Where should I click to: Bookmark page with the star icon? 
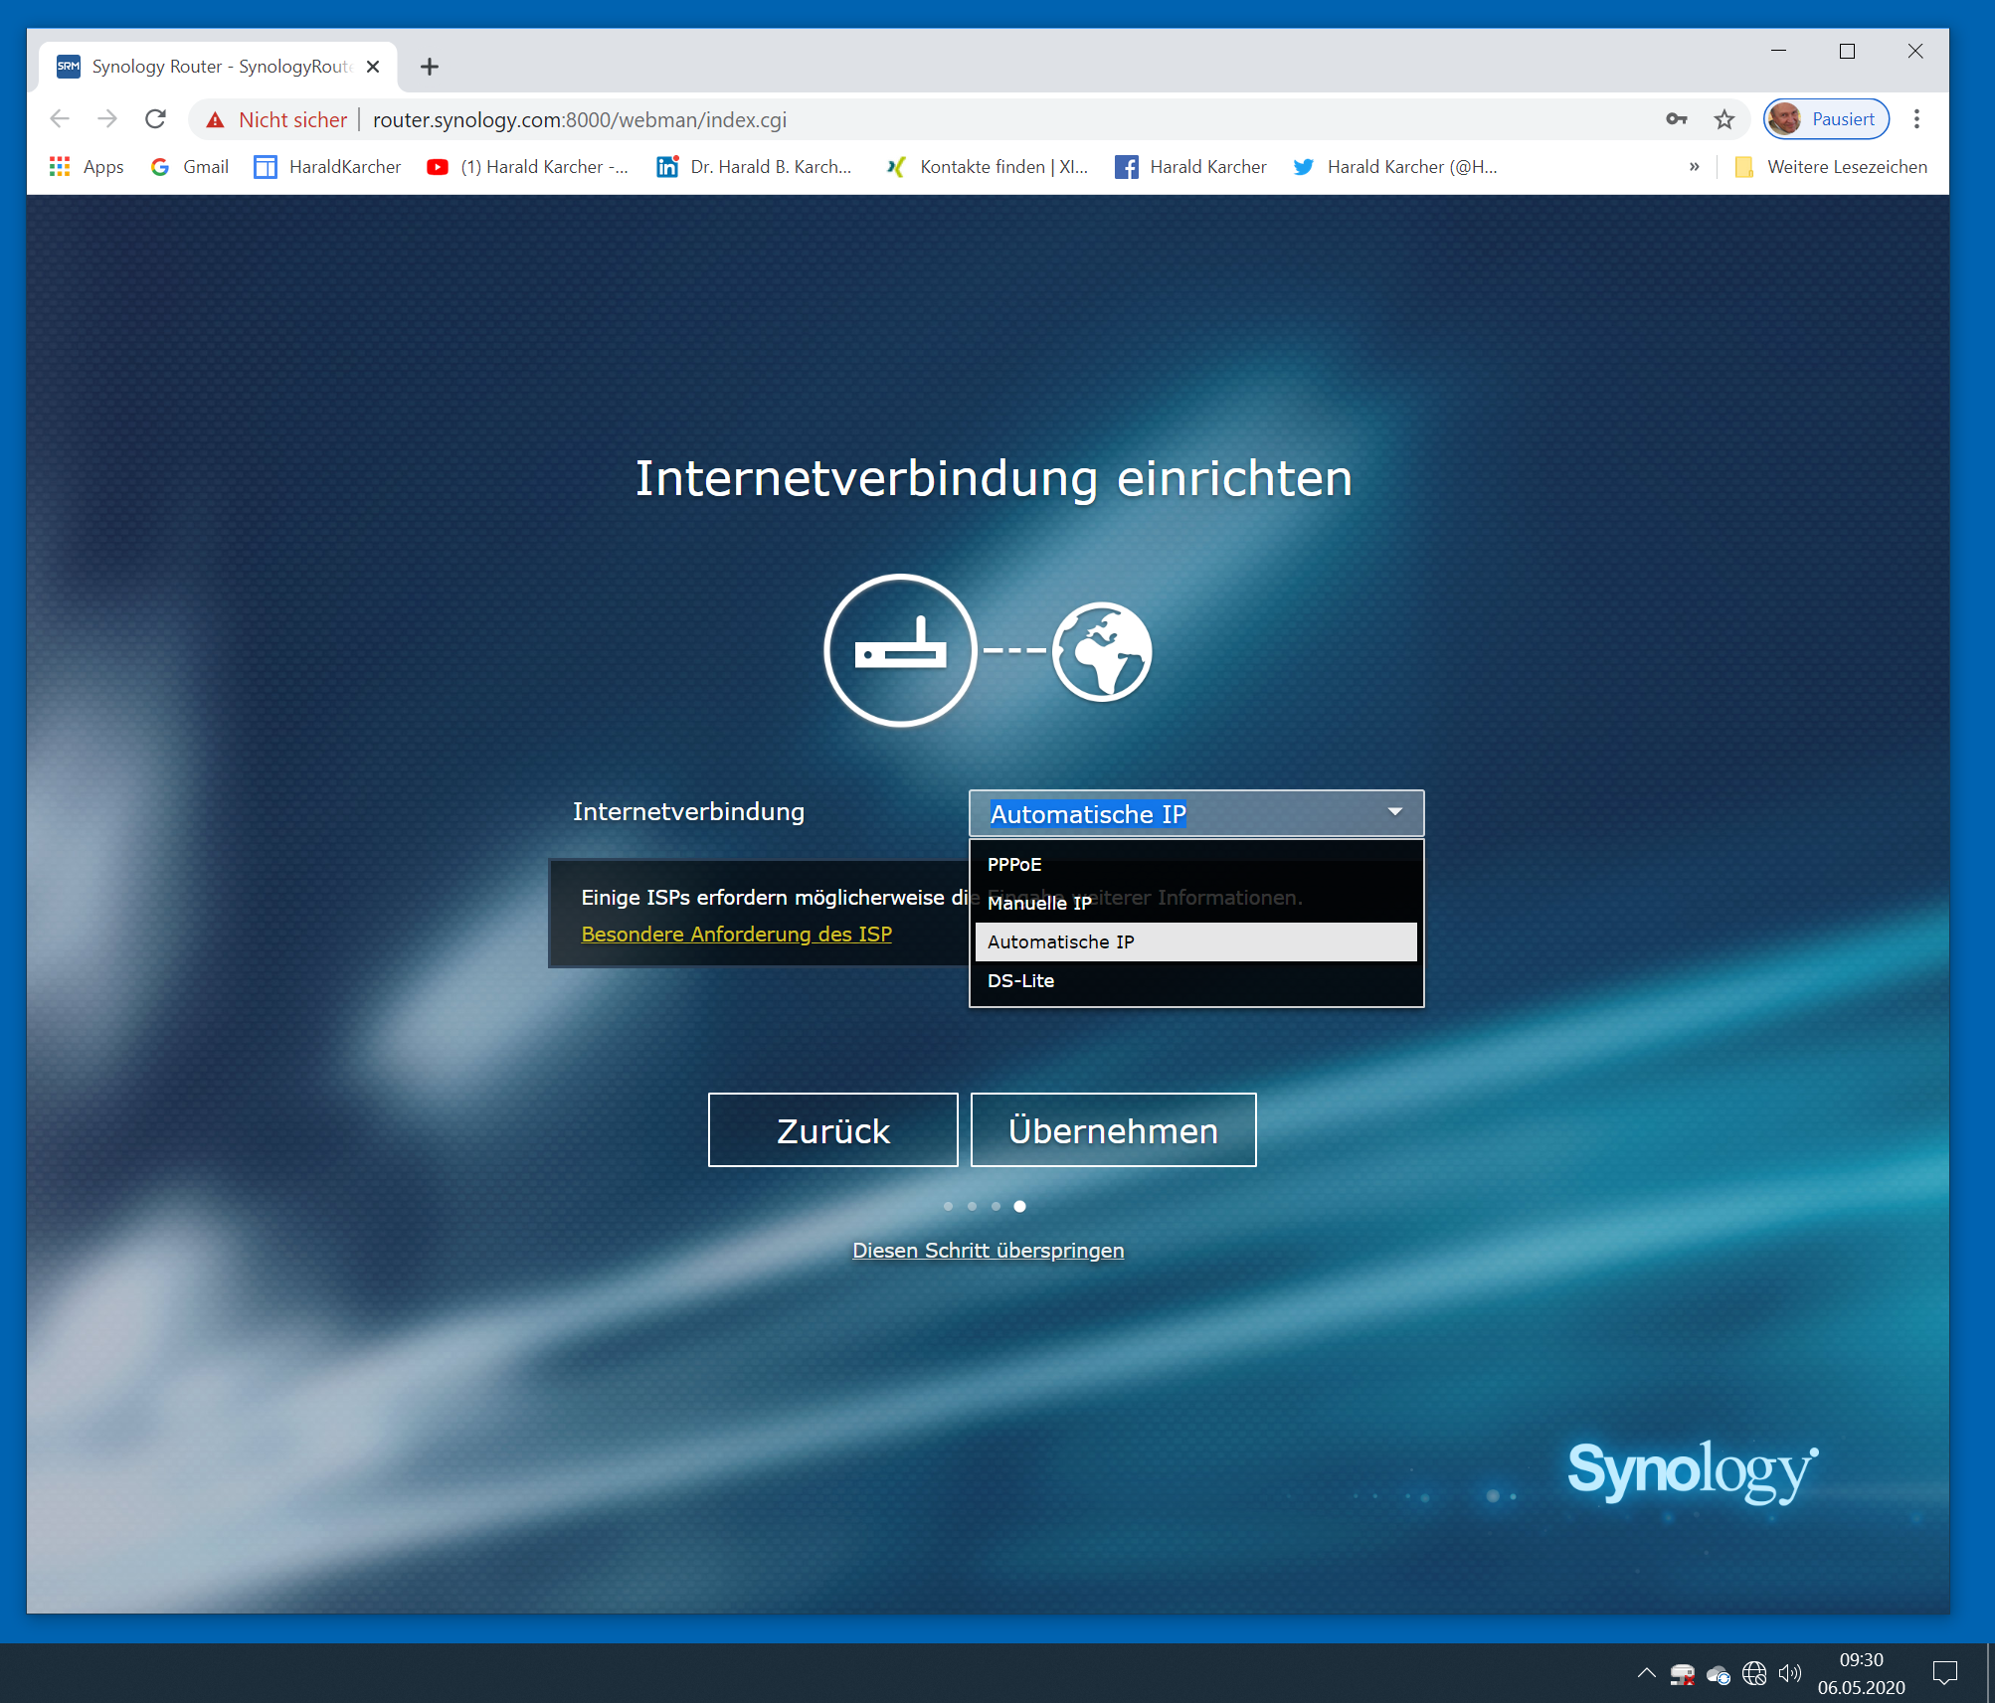tap(1723, 119)
